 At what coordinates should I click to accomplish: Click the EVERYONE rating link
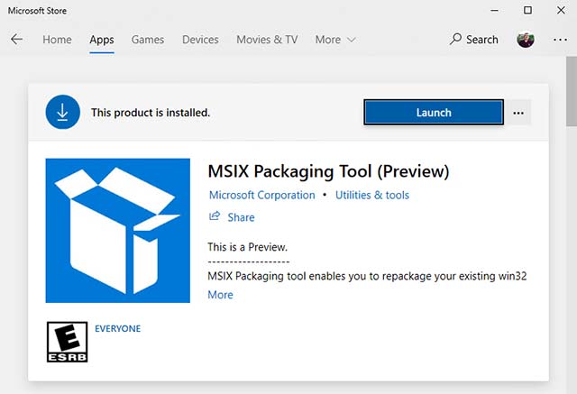[117, 329]
